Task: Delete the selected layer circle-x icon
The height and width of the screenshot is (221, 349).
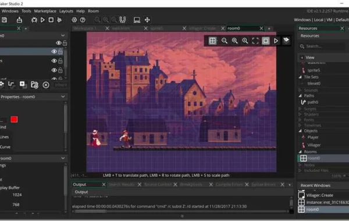Action: pos(46,85)
